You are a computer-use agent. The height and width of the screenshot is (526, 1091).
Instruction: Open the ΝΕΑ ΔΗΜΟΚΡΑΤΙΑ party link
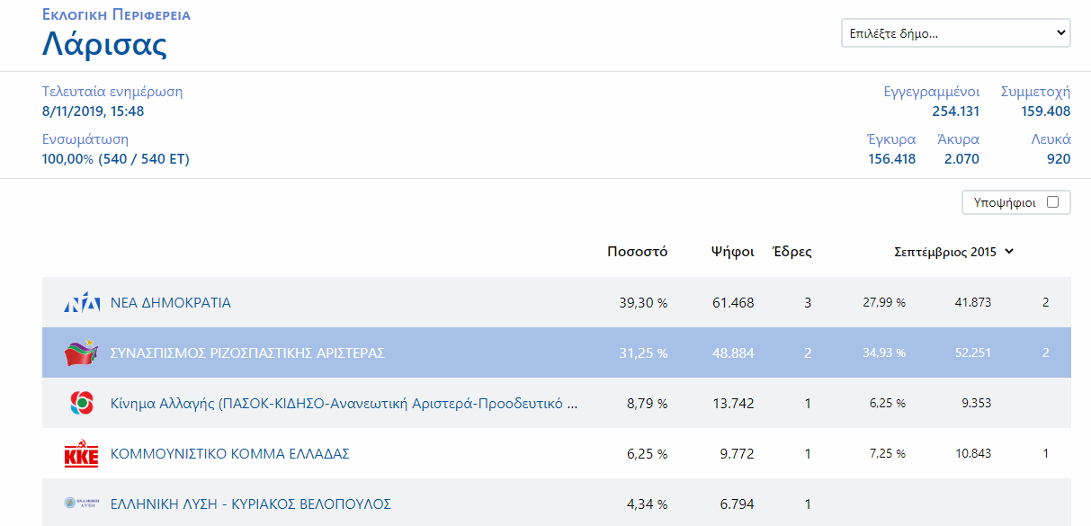[x=171, y=303]
